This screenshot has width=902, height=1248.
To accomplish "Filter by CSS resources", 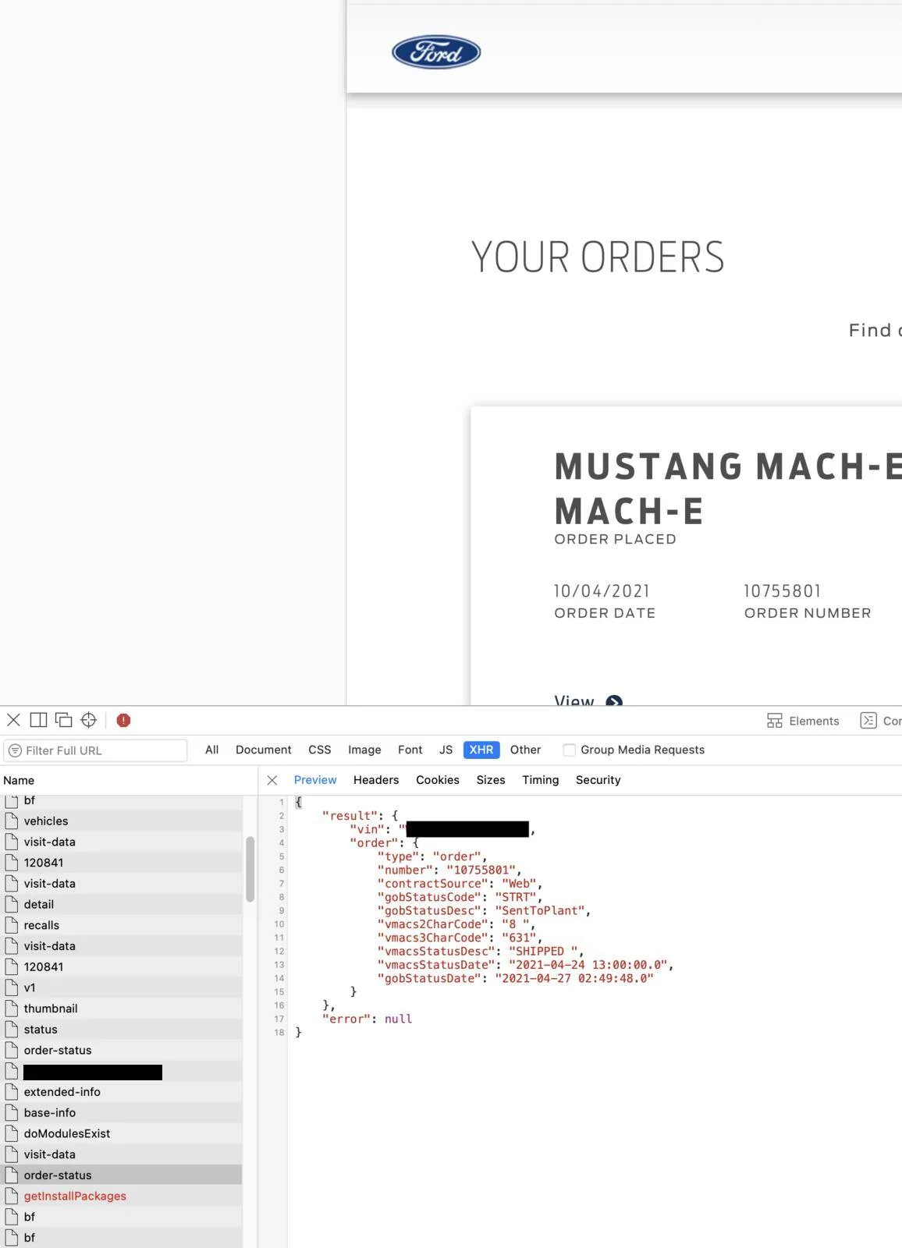I will click(319, 750).
